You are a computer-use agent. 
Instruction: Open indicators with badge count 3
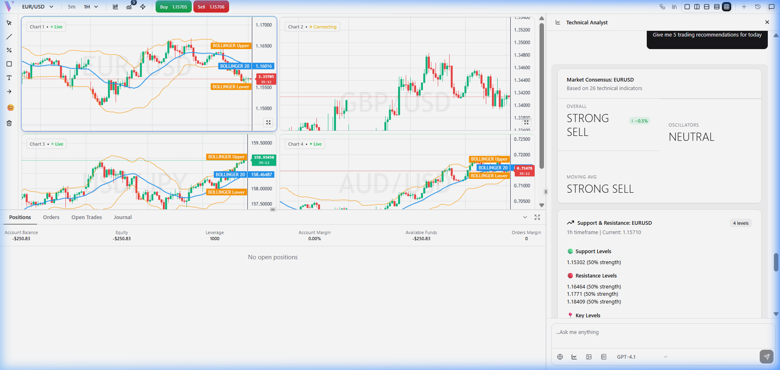[129, 6]
